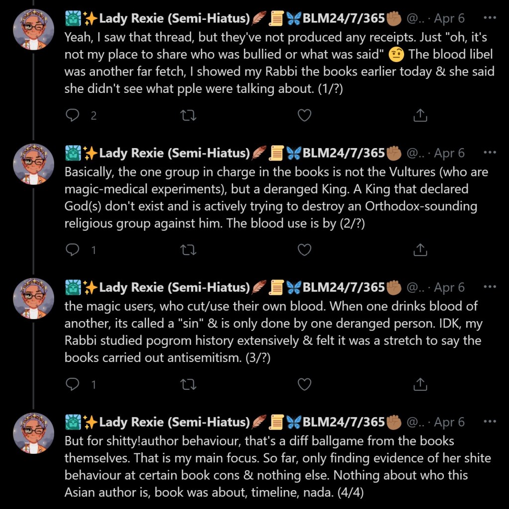Click Lady Rexie's avatar on the first tweet

[33, 29]
